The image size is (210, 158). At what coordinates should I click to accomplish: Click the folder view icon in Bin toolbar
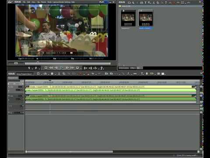(129, 3)
